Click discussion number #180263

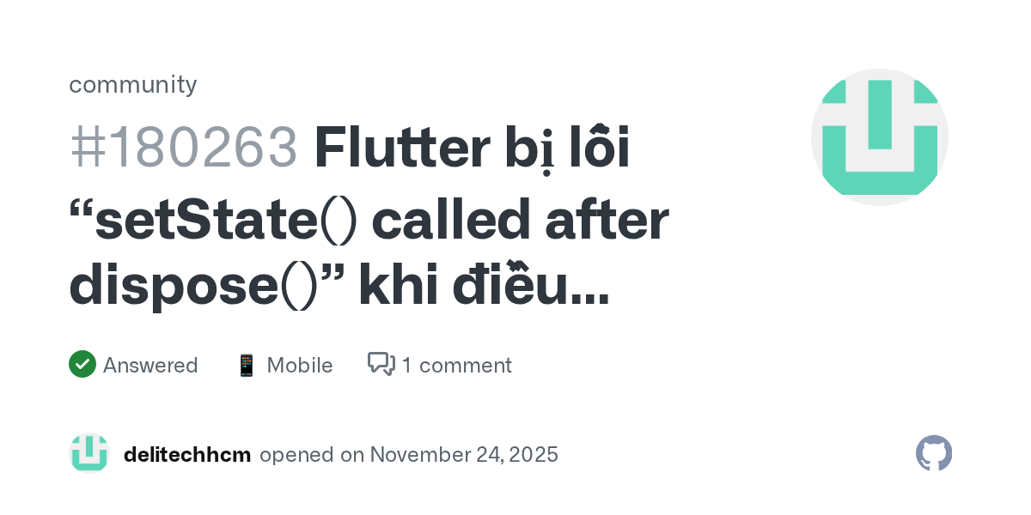(x=183, y=148)
